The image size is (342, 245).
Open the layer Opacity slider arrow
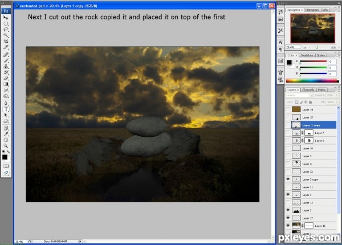click(x=337, y=95)
